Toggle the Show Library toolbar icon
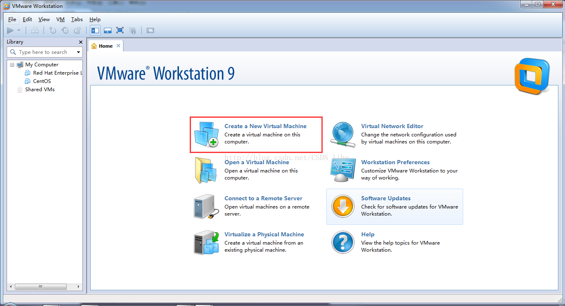This screenshot has height=306, width=565. (x=95, y=30)
